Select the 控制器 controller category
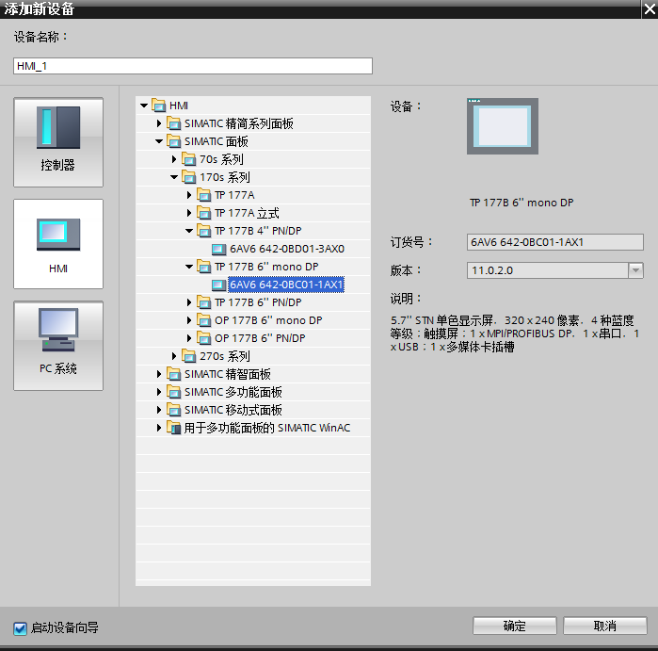Viewport: 658px width, 651px height. point(58,142)
